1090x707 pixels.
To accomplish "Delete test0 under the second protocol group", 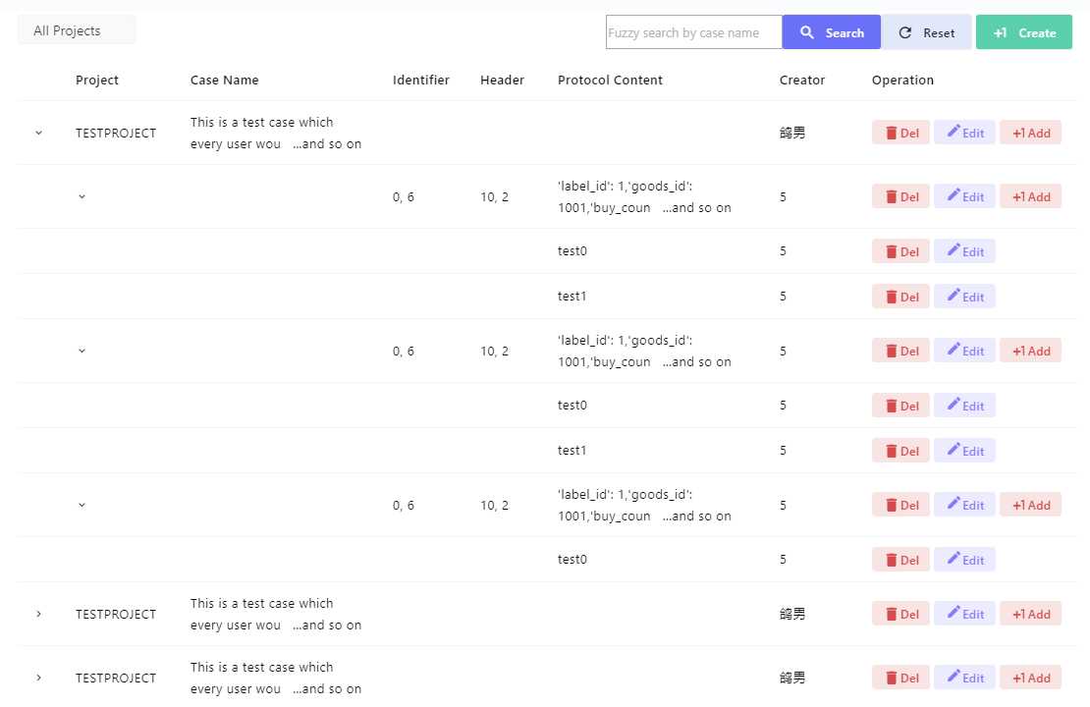I will click(x=900, y=406).
